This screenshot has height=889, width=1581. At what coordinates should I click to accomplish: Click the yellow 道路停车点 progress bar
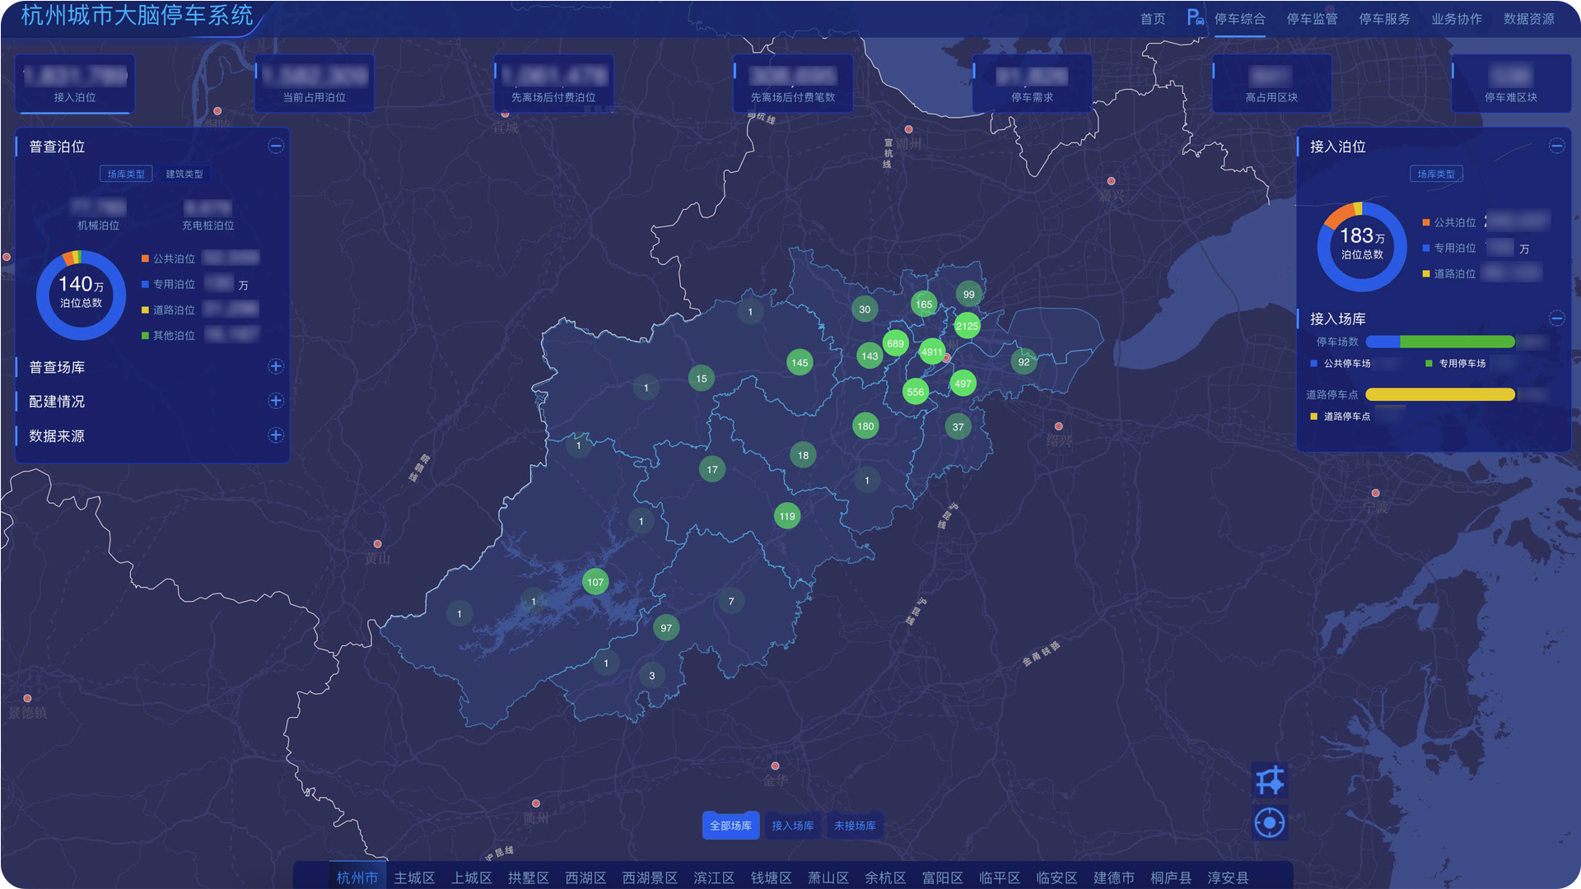coord(1439,394)
